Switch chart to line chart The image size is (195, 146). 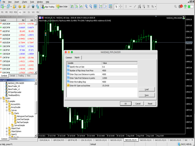point(81,6)
